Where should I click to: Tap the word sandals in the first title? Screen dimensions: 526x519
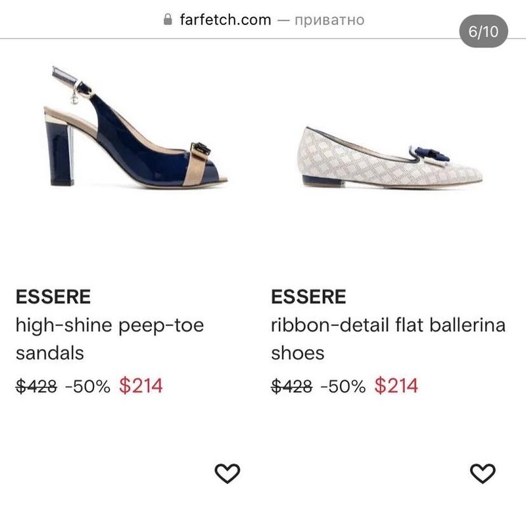[x=50, y=353]
